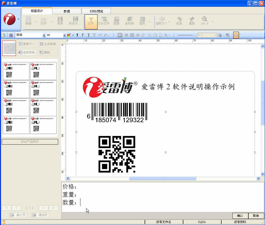Click the 确认 confirm button
The height and width of the screenshot is (225, 265).
240,215
